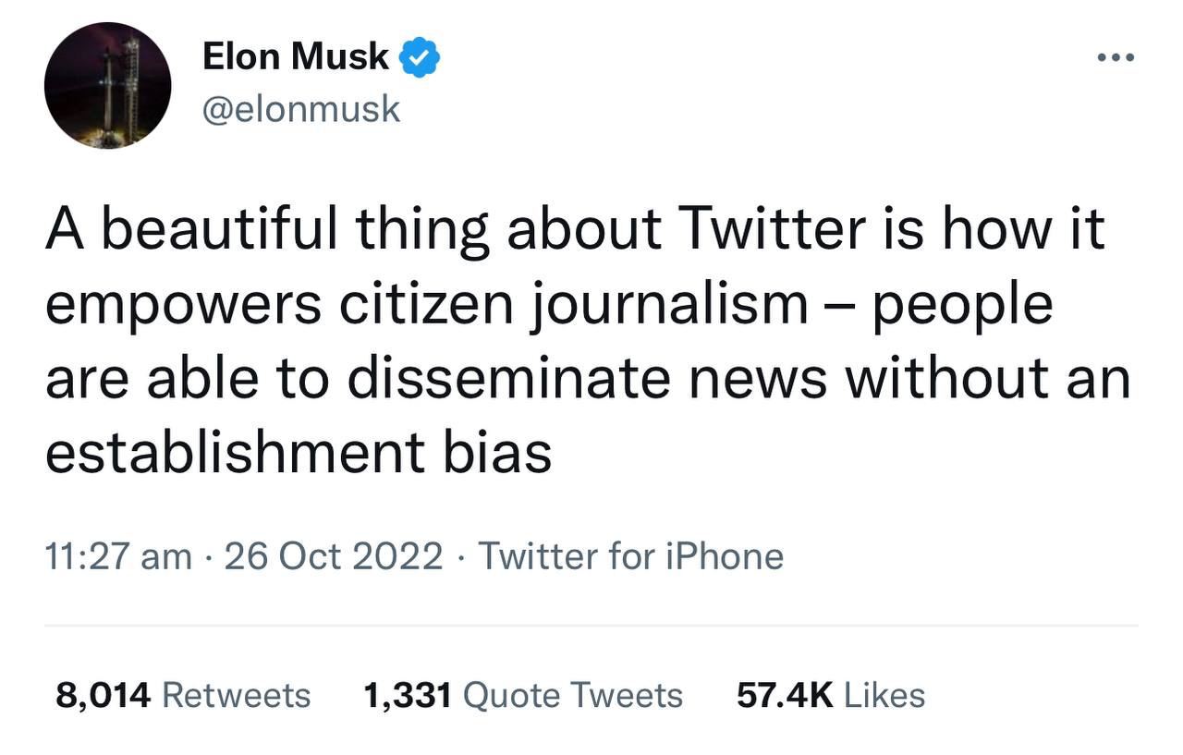Click the words "establishment bias" in tweet
1183x755 pixels.
[298, 453]
